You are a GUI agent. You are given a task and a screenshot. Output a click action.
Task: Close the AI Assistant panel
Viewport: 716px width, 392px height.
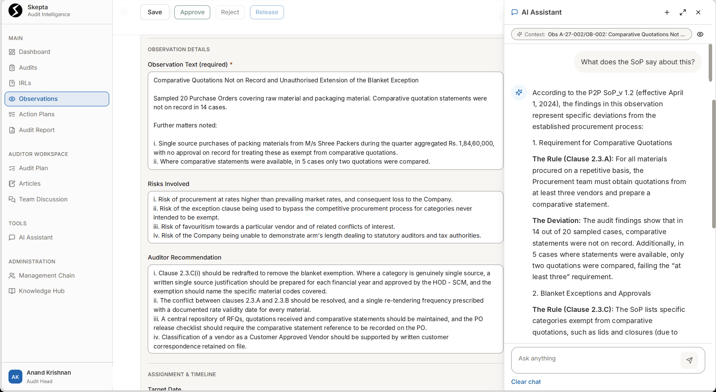pyautogui.click(x=698, y=12)
